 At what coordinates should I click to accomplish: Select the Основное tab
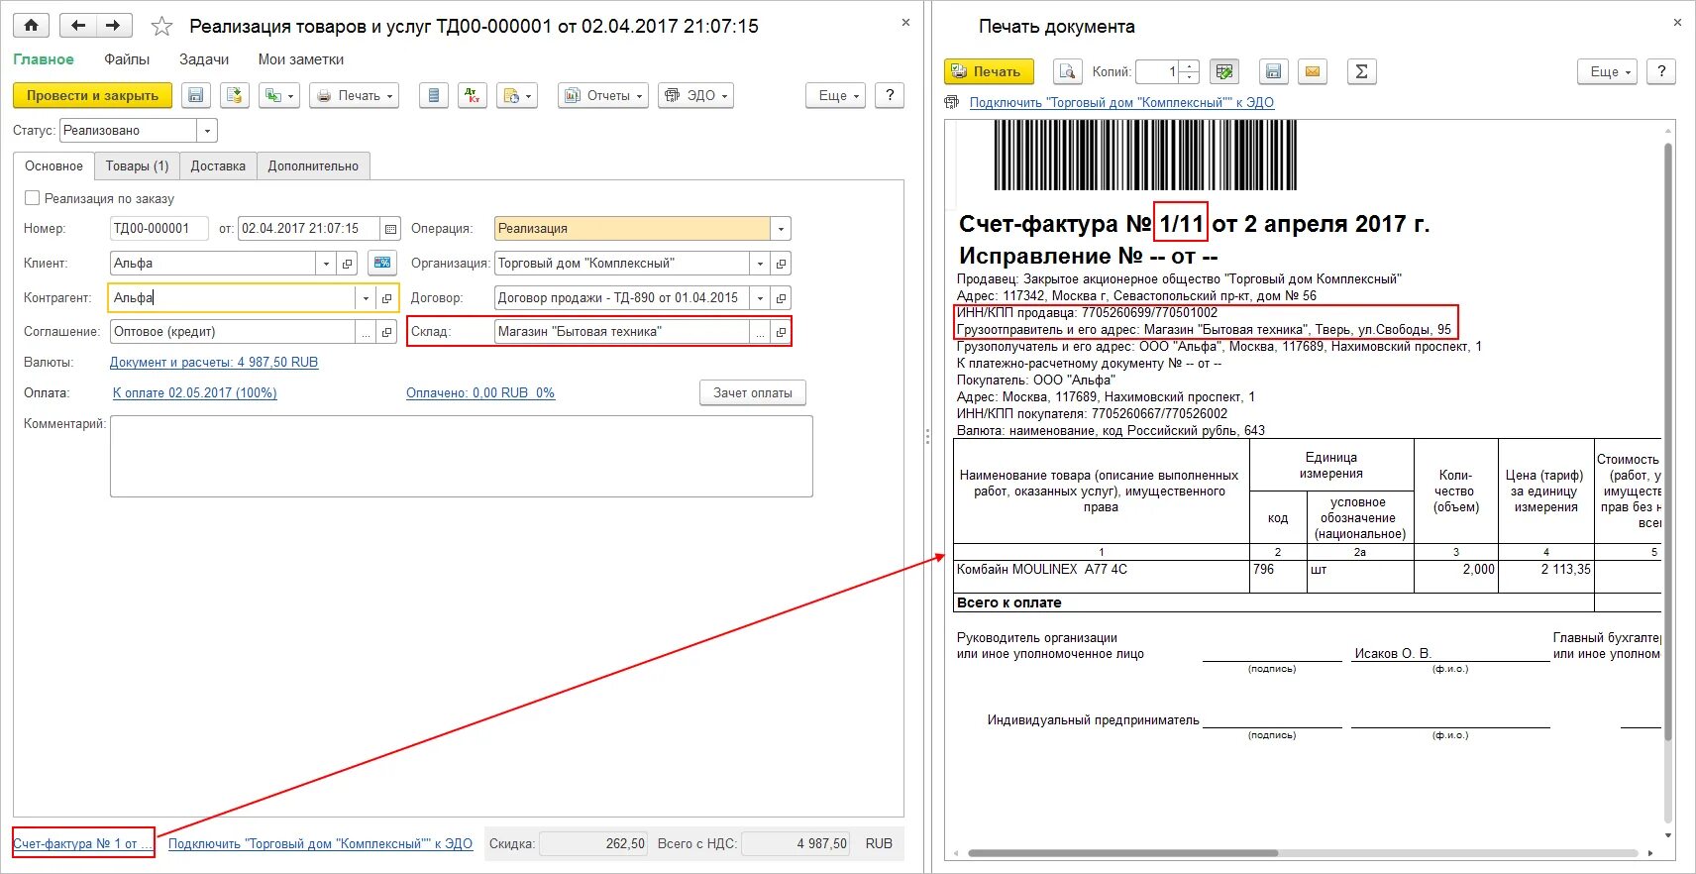(x=53, y=165)
